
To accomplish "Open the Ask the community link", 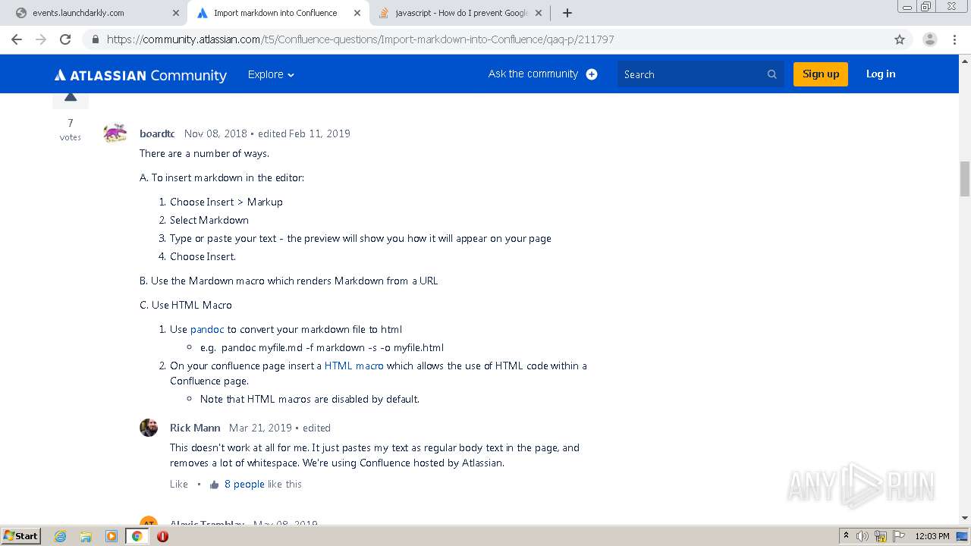I will point(533,74).
